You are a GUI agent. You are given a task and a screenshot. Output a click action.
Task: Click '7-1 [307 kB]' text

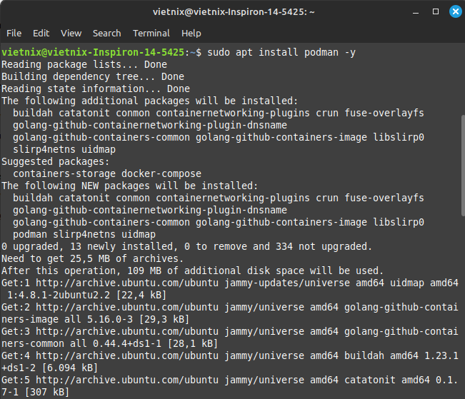click(35, 393)
